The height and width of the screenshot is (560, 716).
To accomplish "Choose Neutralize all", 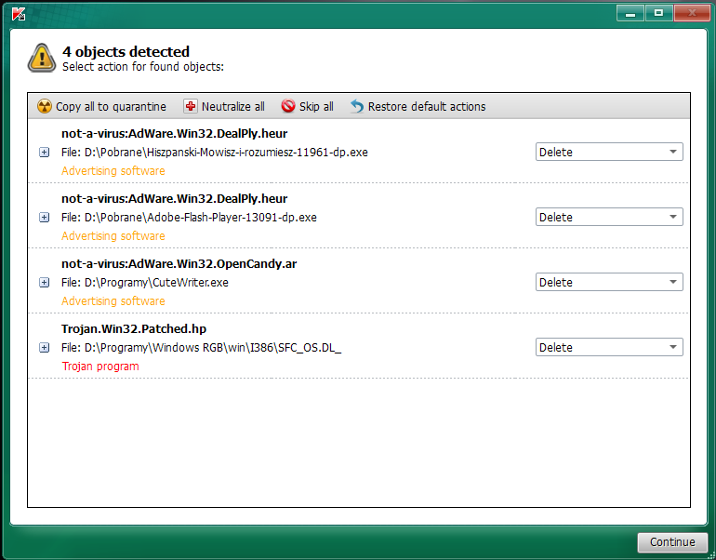I will point(224,106).
